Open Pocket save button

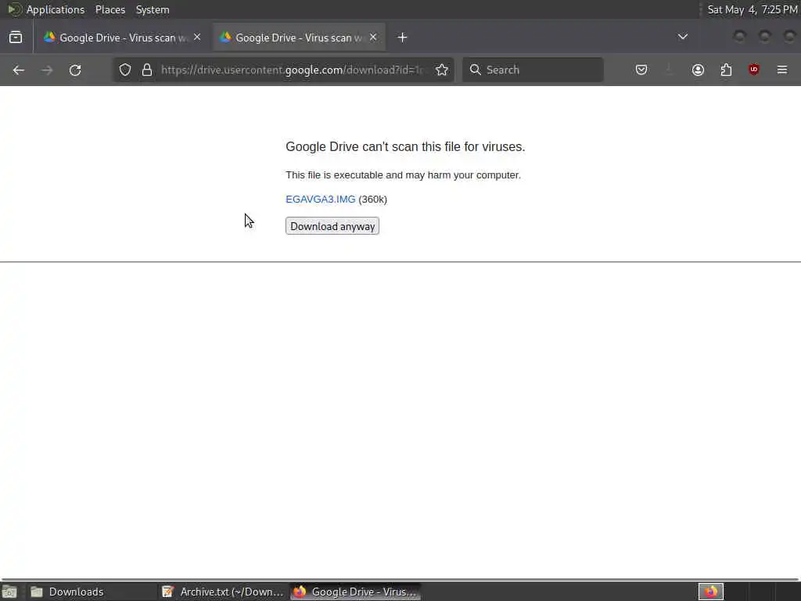click(x=641, y=70)
